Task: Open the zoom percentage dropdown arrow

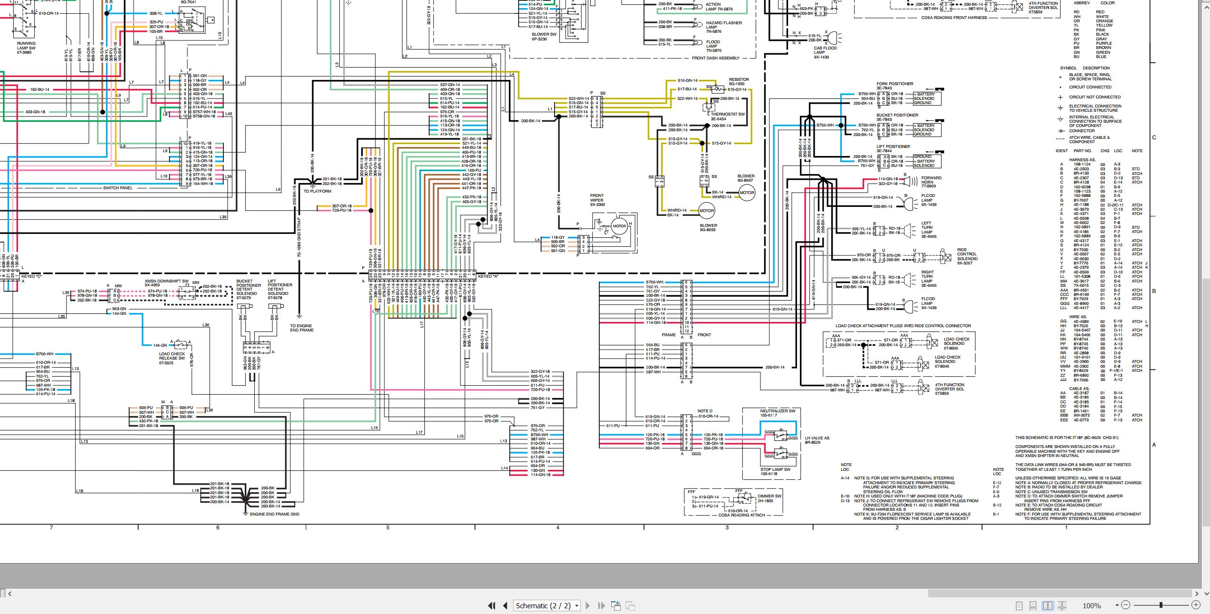Action: point(1117,605)
